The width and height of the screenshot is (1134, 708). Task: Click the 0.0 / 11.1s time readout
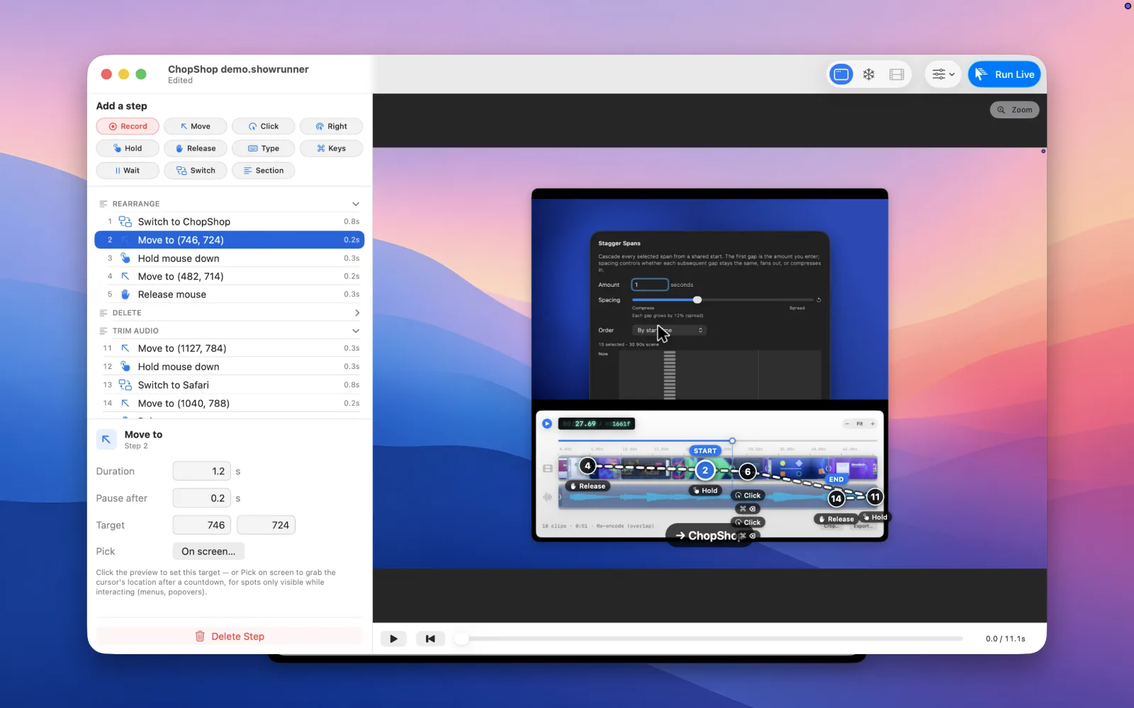[1005, 639]
